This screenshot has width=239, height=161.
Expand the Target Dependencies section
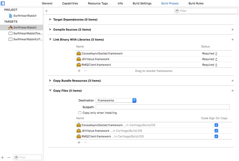(x=50, y=20)
